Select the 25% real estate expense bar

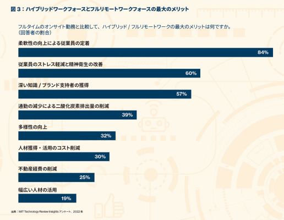click(56, 178)
